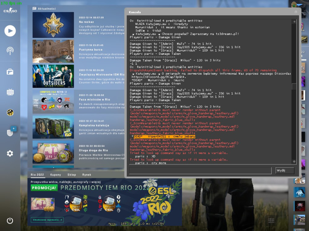This screenshot has width=309, height=231.
Task: Switch to the Kupony tab
Action: point(56,175)
